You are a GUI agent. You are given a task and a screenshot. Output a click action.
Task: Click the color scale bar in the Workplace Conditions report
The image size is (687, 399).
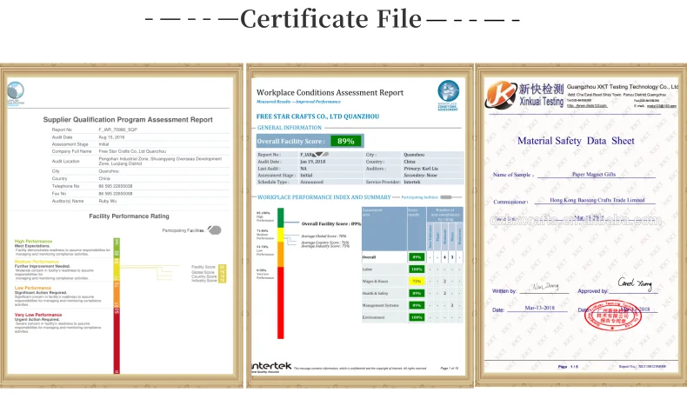(x=280, y=273)
